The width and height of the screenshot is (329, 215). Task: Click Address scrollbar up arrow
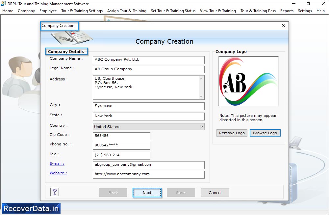[201, 79]
